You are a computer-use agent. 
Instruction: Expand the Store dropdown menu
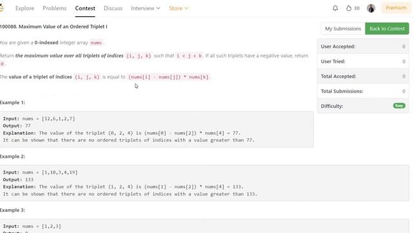pos(179,8)
